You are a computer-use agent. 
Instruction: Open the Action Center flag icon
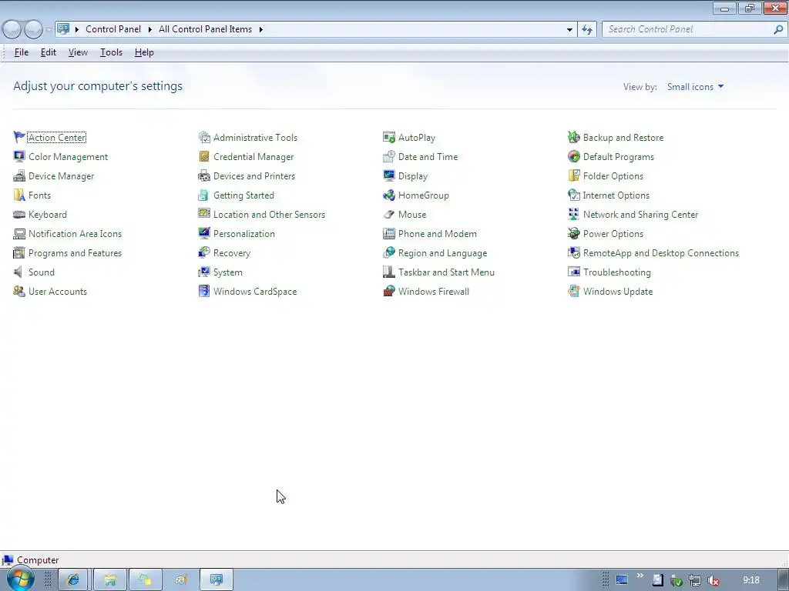(19, 137)
